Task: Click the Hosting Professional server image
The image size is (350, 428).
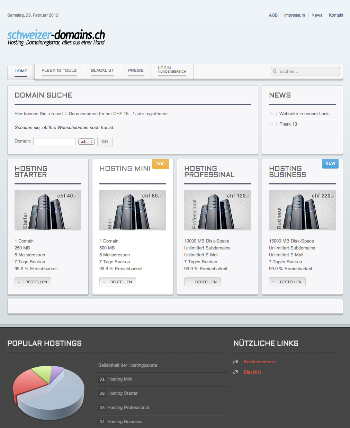Action: coord(217,210)
